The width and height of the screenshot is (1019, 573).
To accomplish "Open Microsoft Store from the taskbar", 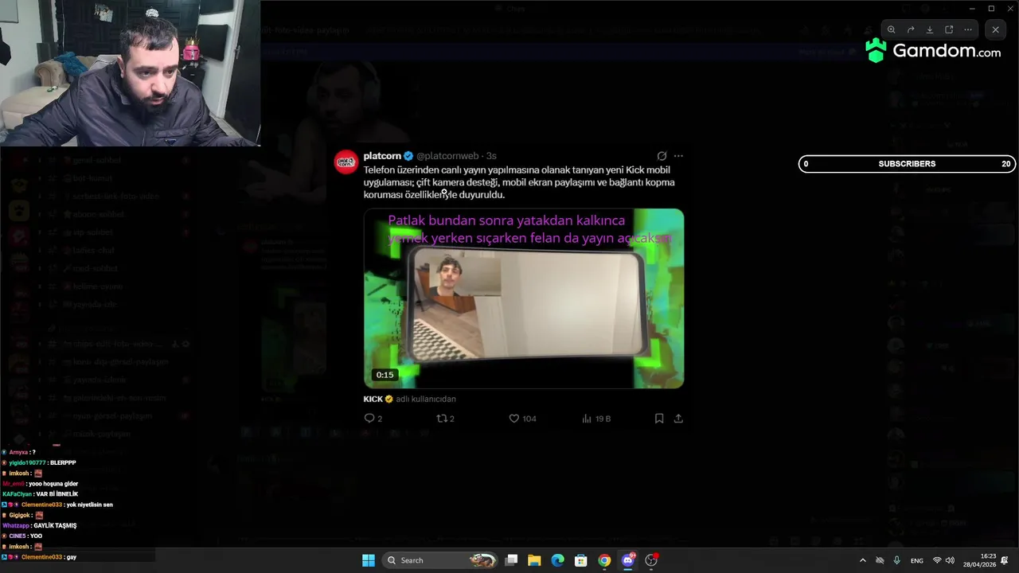I will (x=581, y=560).
